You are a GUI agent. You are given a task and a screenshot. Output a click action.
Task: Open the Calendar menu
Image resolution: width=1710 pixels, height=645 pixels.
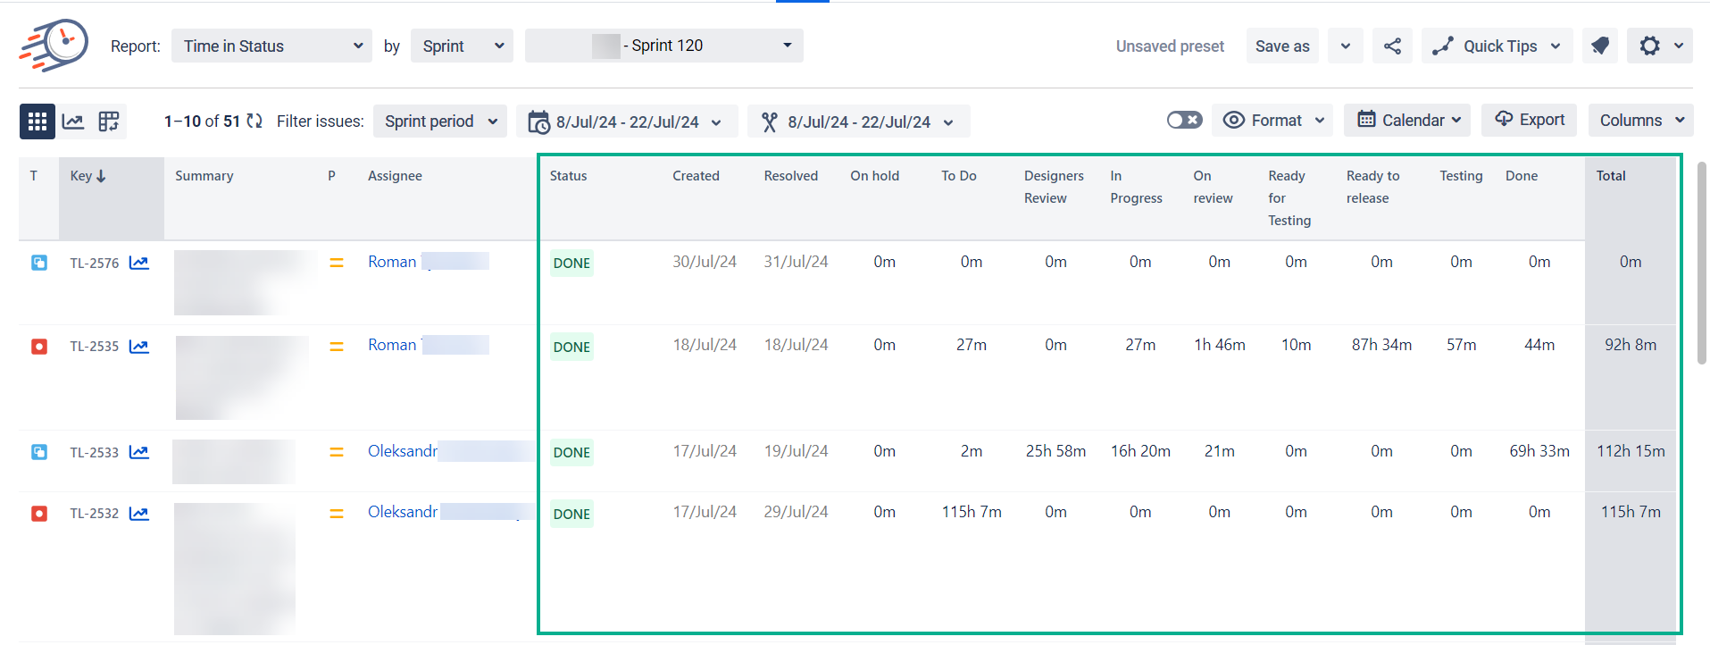(1407, 121)
